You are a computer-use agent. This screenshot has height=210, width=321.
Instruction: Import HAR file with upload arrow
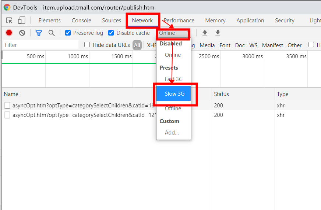(205, 33)
